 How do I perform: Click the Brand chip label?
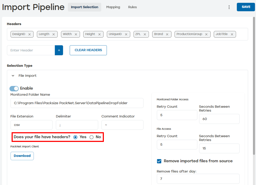click(x=159, y=34)
